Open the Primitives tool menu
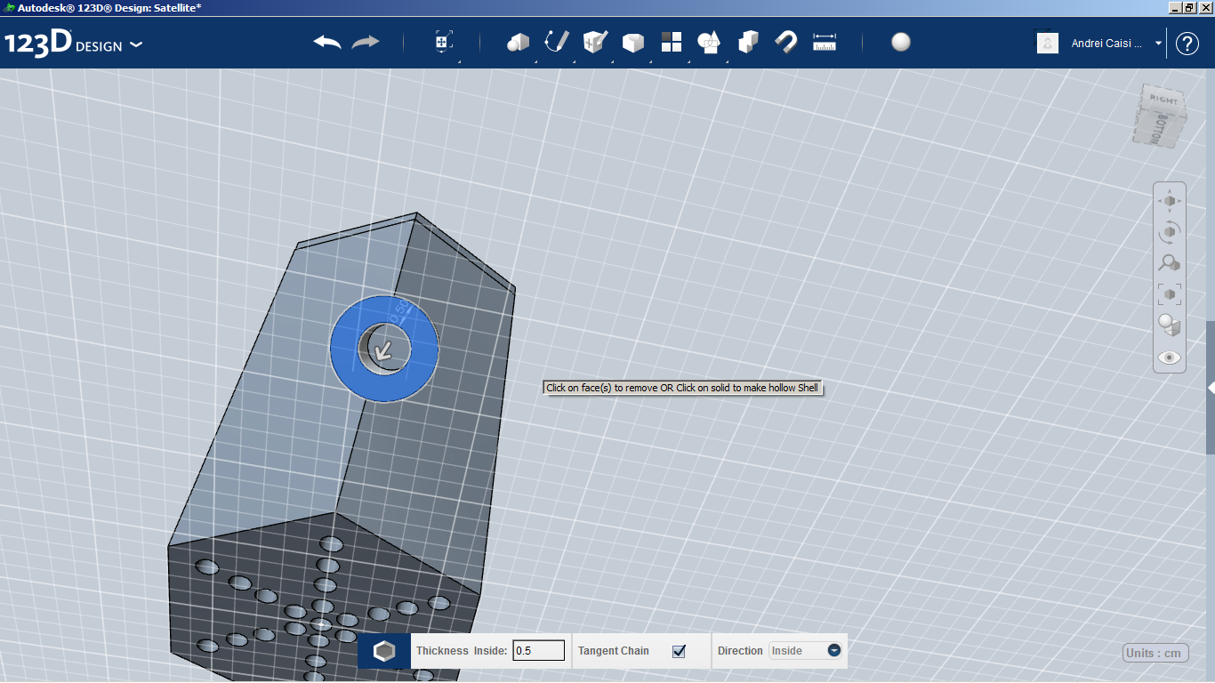 coord(518,42)
